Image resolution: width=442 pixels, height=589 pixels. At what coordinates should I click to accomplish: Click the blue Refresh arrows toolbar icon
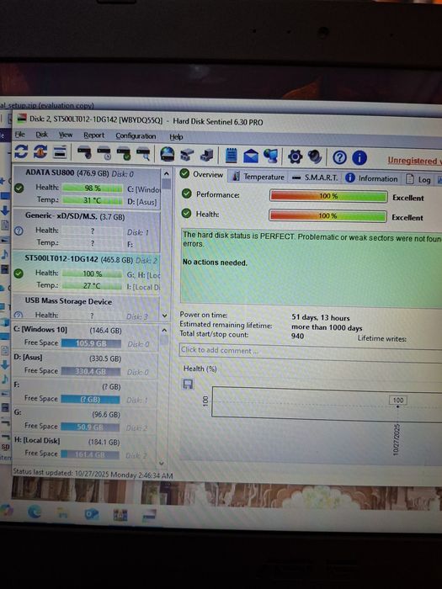(21, 151)
